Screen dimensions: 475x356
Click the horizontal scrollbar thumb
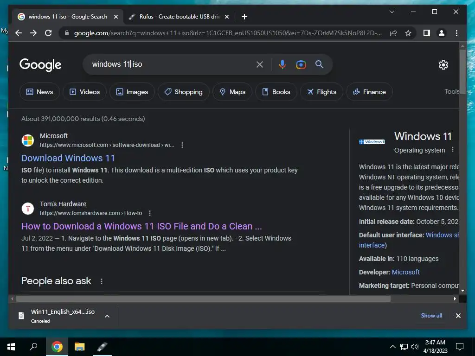pyautogui.click(x=203, y=299)
